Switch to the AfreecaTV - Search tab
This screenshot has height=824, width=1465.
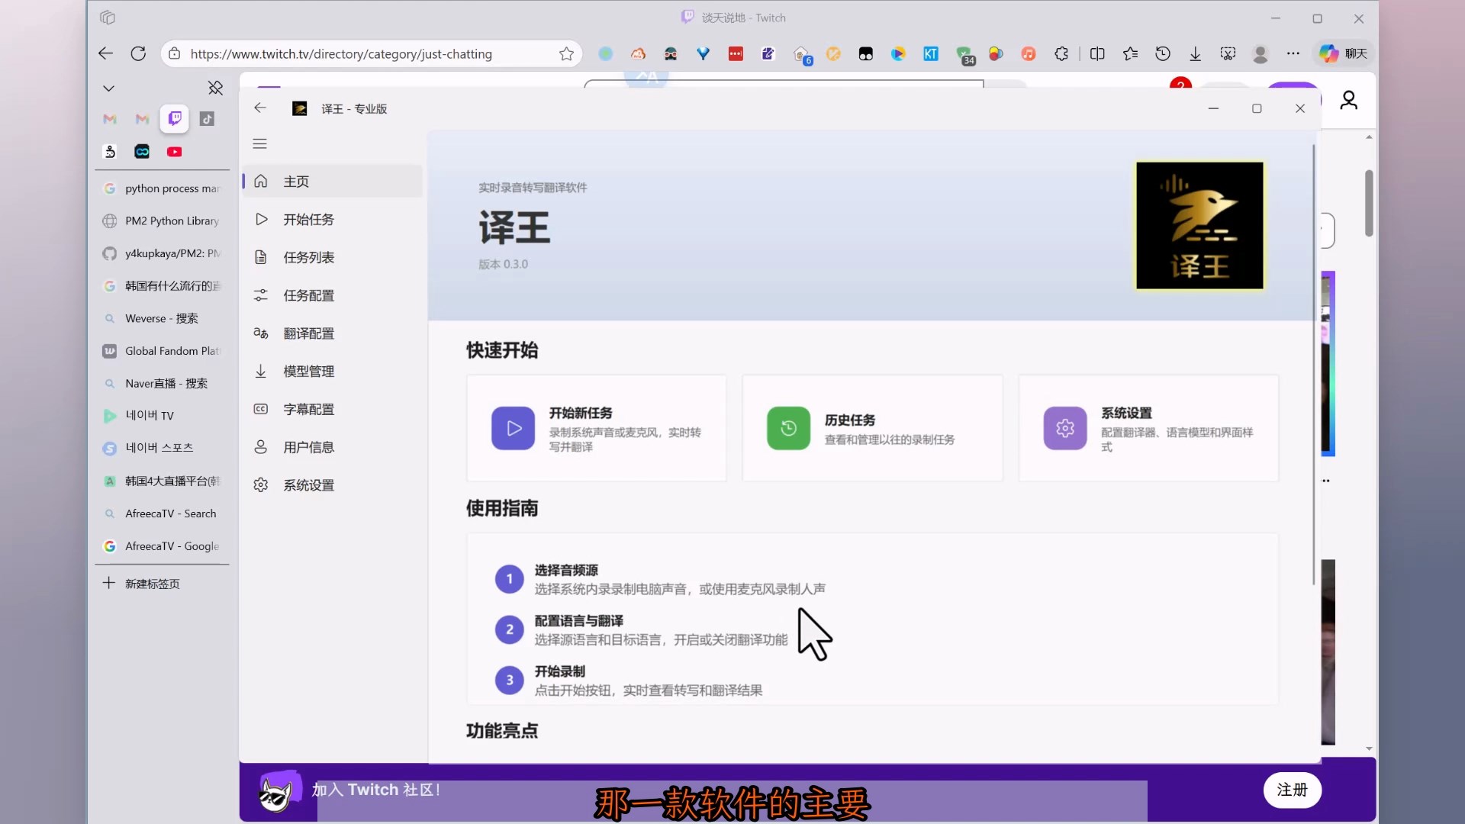170,513
